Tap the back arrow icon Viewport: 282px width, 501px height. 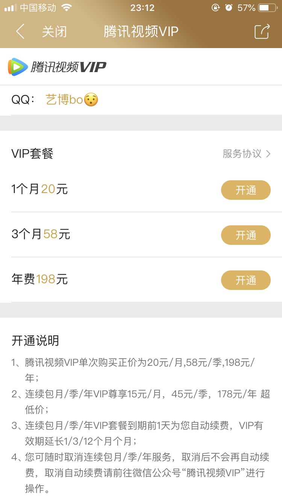click(x=20, y=32)
